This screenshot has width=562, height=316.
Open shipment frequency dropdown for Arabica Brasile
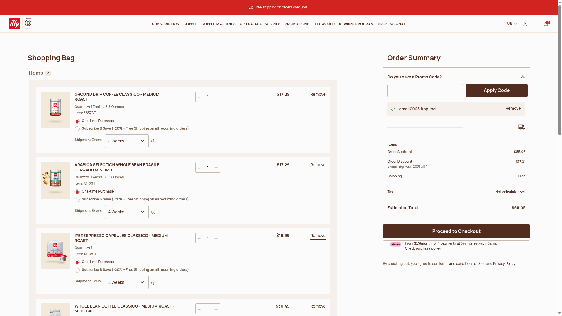[126, 212]
